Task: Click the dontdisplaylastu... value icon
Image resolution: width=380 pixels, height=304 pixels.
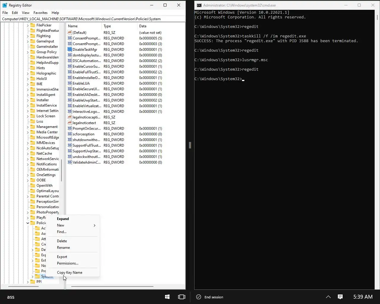Action: (x=70, y=55)
